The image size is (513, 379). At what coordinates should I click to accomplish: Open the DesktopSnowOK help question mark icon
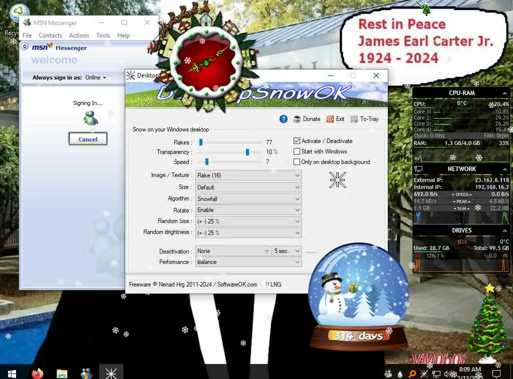tap(284, 119)
